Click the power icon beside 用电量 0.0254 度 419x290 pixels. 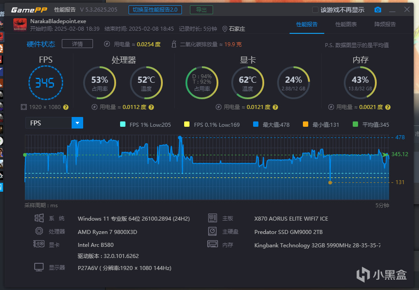pos(107,44)
